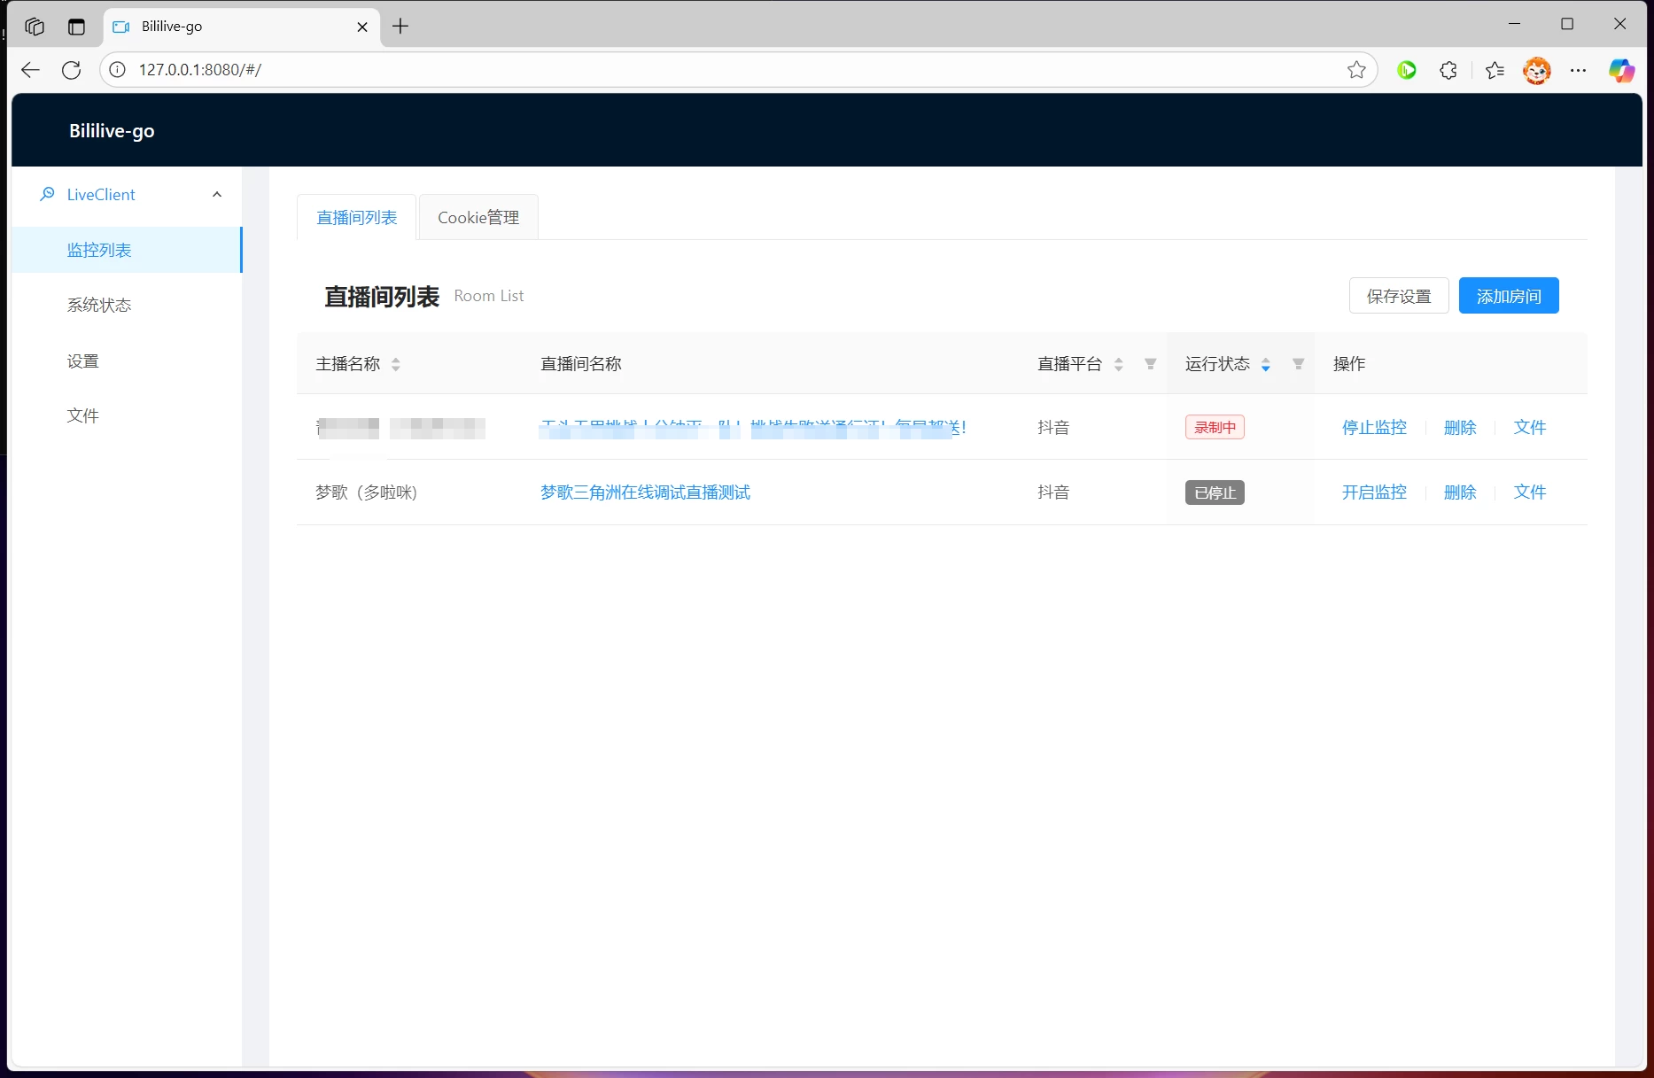Click the sort icon beside 直播平台 header
Image resolution: width=1654 pixels, height=1078 pixels.
tap(1119, 363)
